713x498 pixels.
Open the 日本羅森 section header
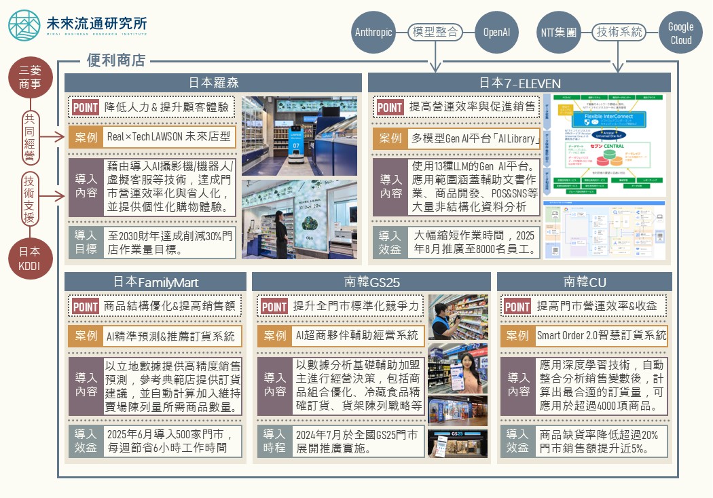[x=213, y=83]
